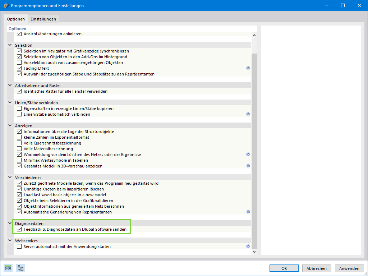Viewport: 368px width, 276px height.
Task: Enable Linien/Stäbe automatisch verbinden checkbox
Action: pos(19,114)
